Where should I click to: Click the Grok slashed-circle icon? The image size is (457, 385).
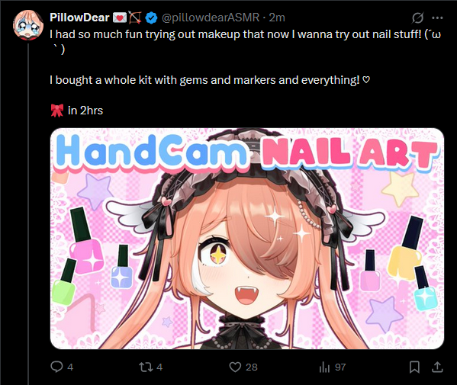point(417,18)
